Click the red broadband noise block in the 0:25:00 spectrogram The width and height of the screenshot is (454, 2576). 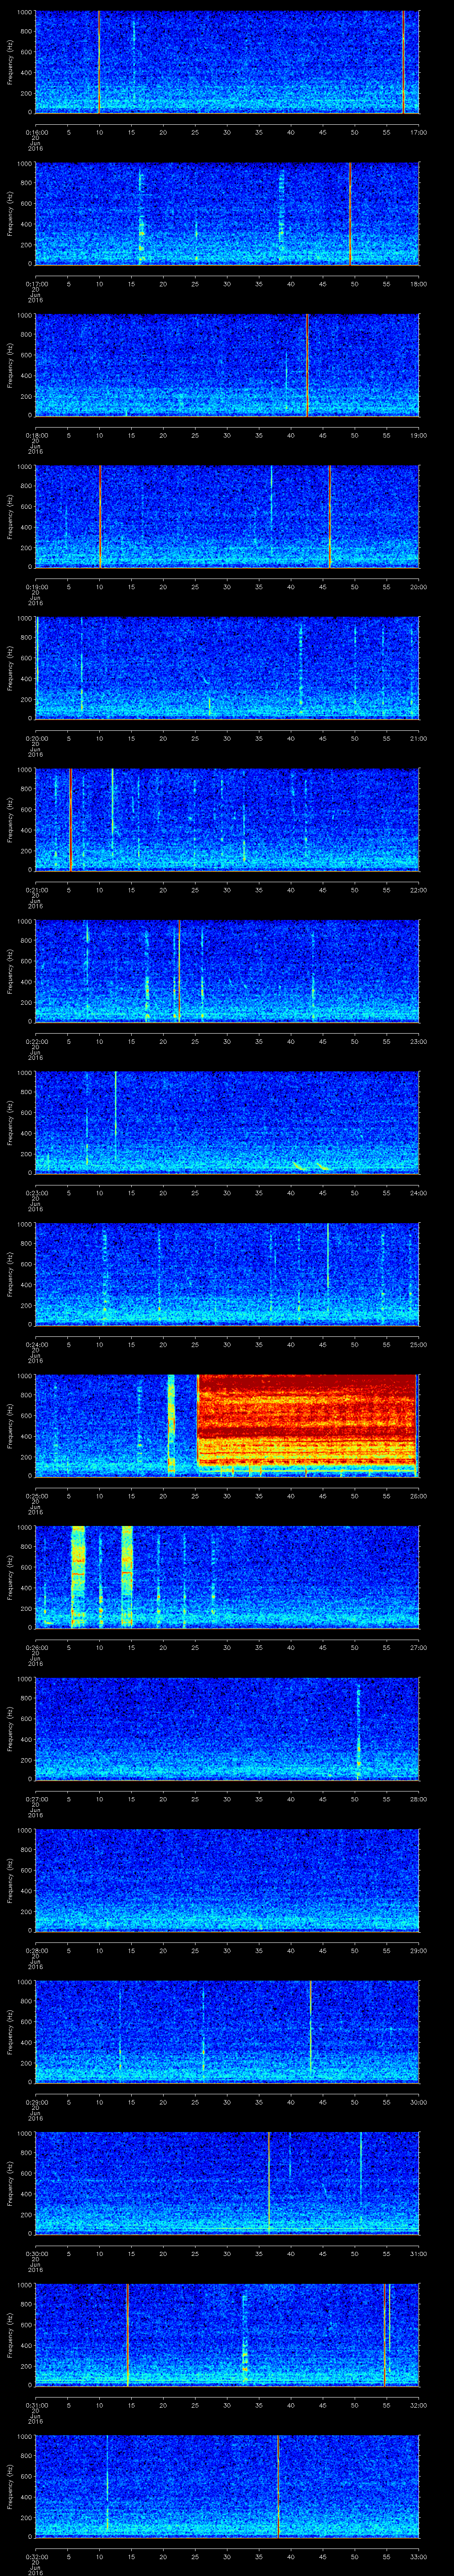click(306, 1420)
